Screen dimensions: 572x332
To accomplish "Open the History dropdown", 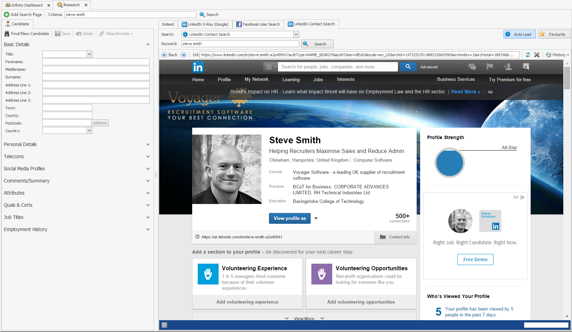I will point(557,55).
